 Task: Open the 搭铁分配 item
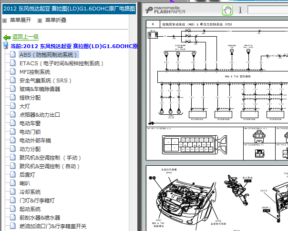click(30, 98)
